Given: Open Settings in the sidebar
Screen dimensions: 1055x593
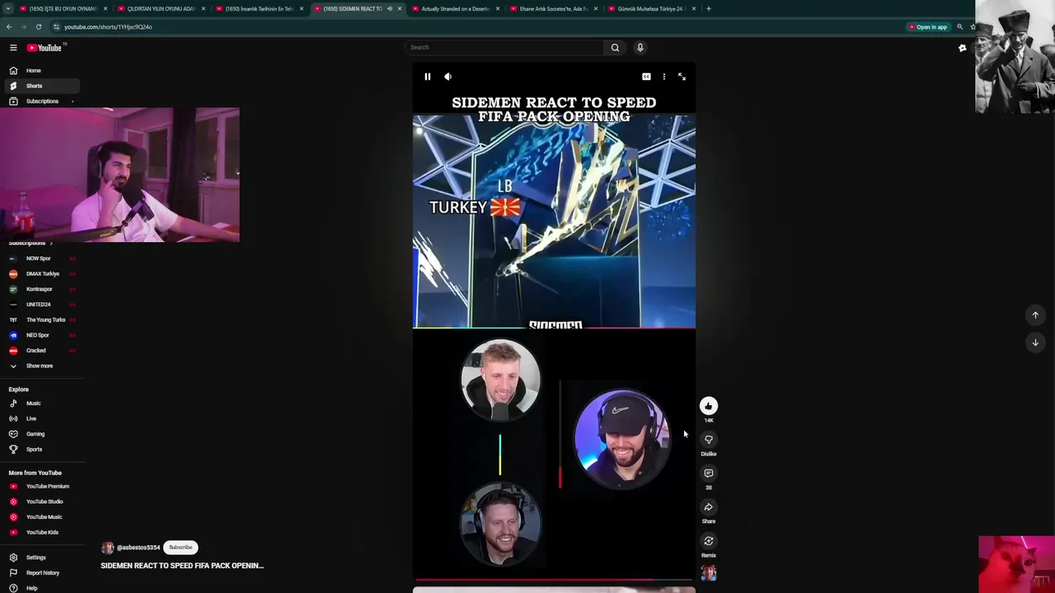Looking at the screenshot, I should [41, 558].
